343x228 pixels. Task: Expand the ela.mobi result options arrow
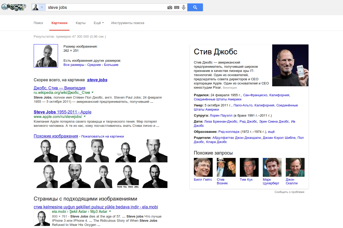tap(110, 212)
